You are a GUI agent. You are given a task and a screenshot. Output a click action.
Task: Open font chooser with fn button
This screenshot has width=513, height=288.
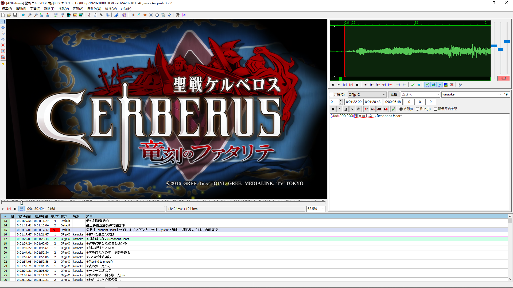[x=359, y=109]
